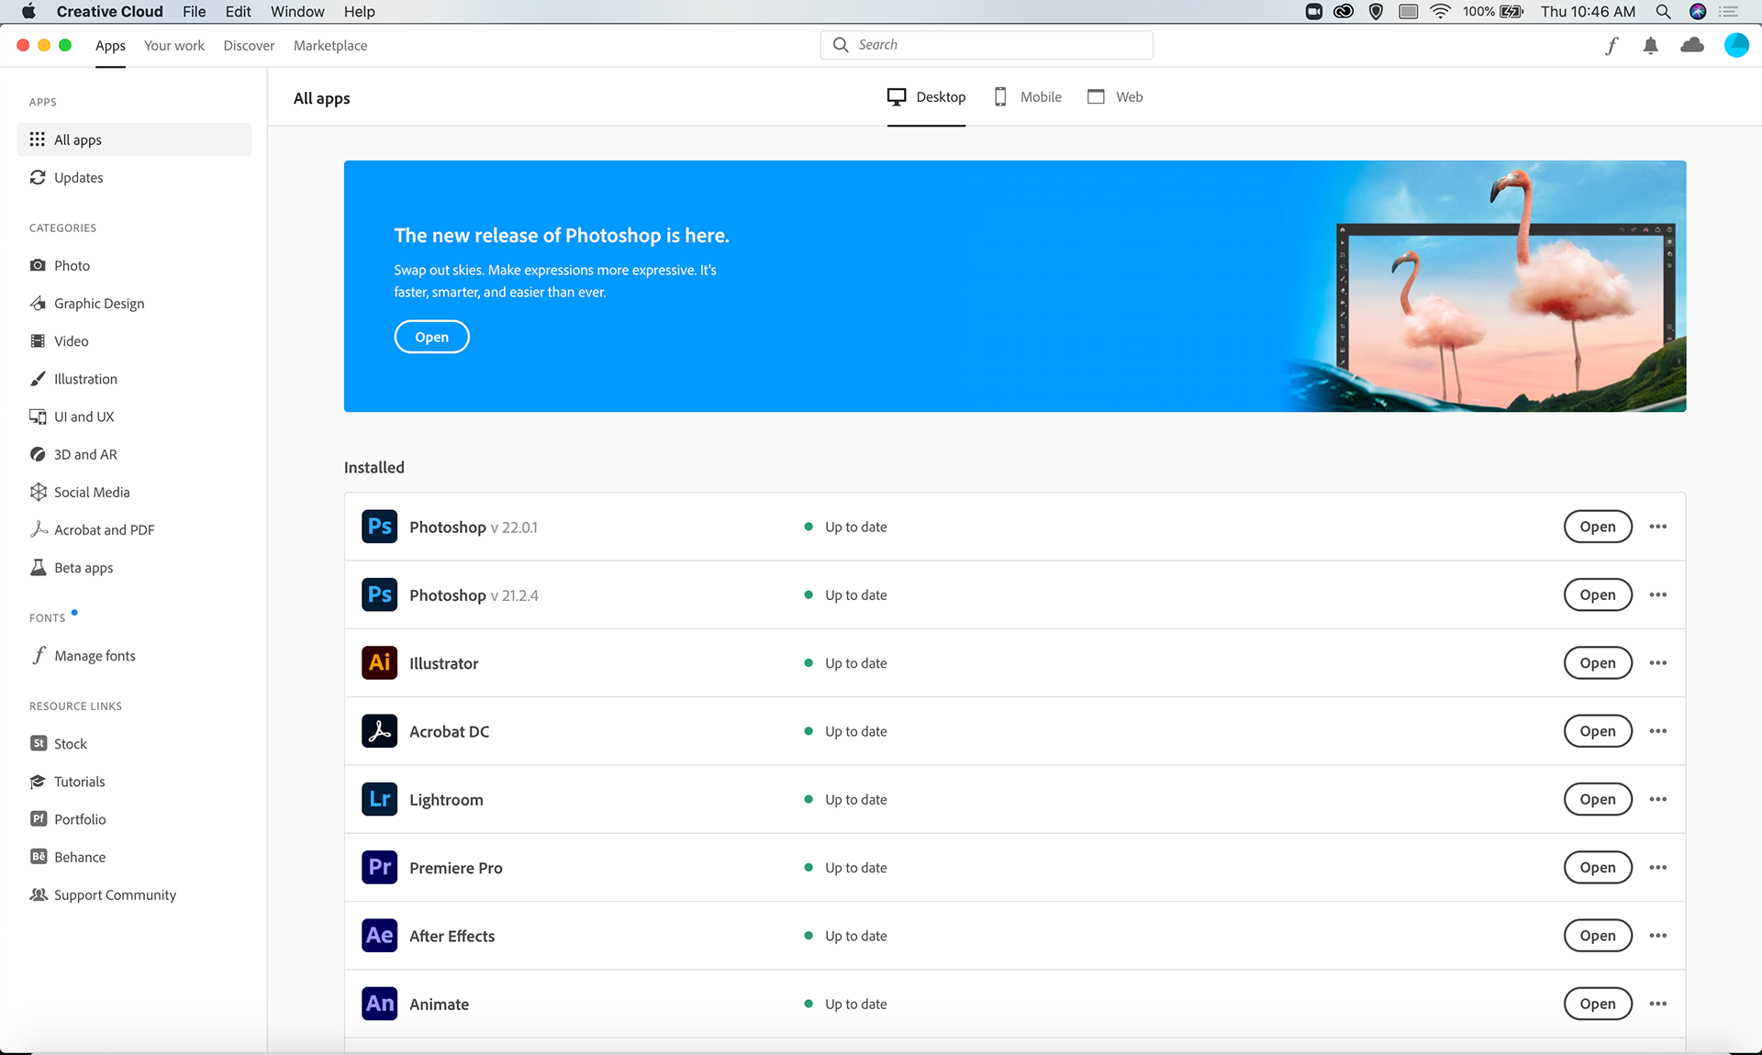Open Manage fonts
This screenshot has height=1055, width=1762.
(134, 655)
